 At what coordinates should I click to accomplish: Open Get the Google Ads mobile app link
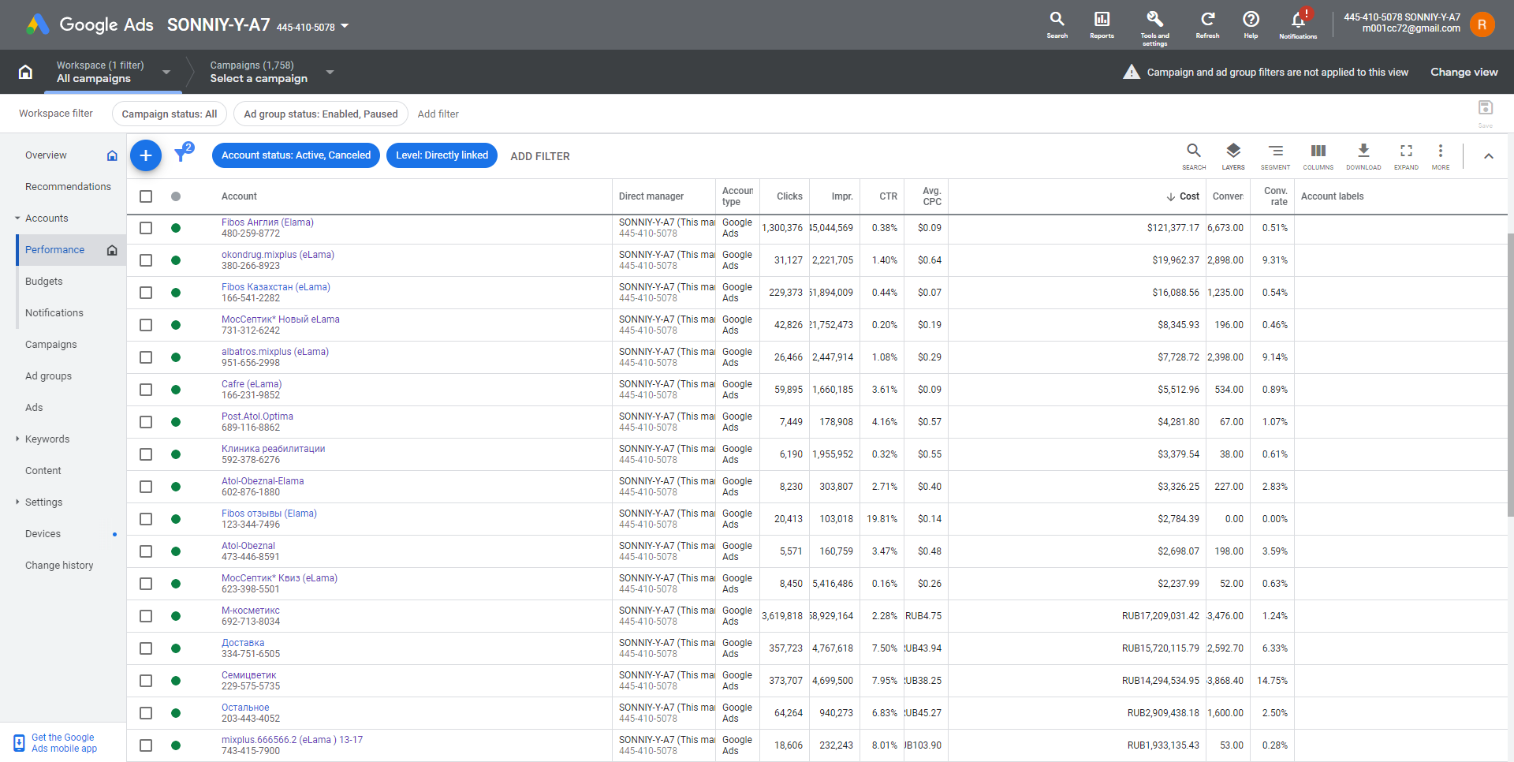64,743
